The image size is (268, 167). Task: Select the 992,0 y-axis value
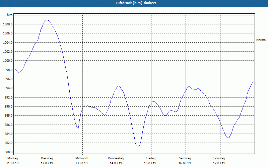tap(8, 97)
